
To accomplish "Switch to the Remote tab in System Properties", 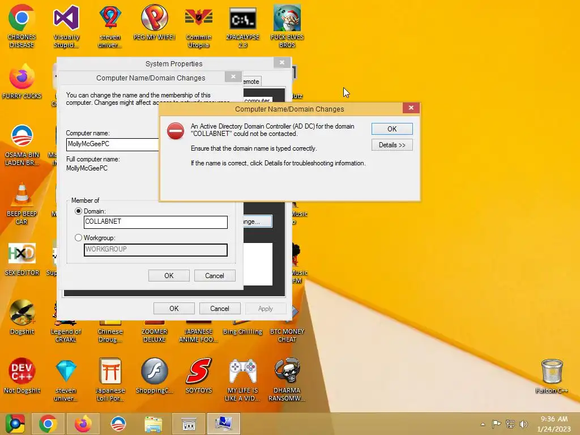I will point(251,82).
